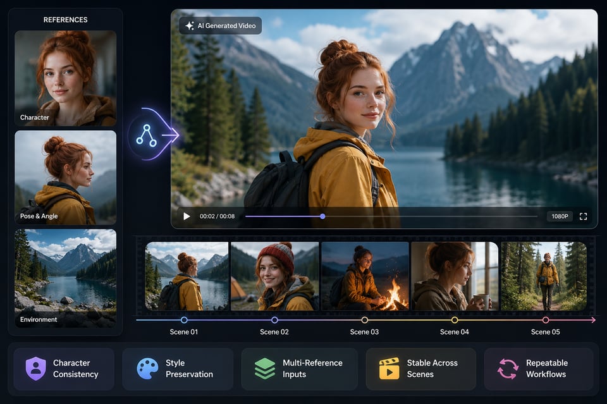607x404 pixels.
Task: Click the Scene 04 label
Action: pyautogui.click(x=455, y=332)
